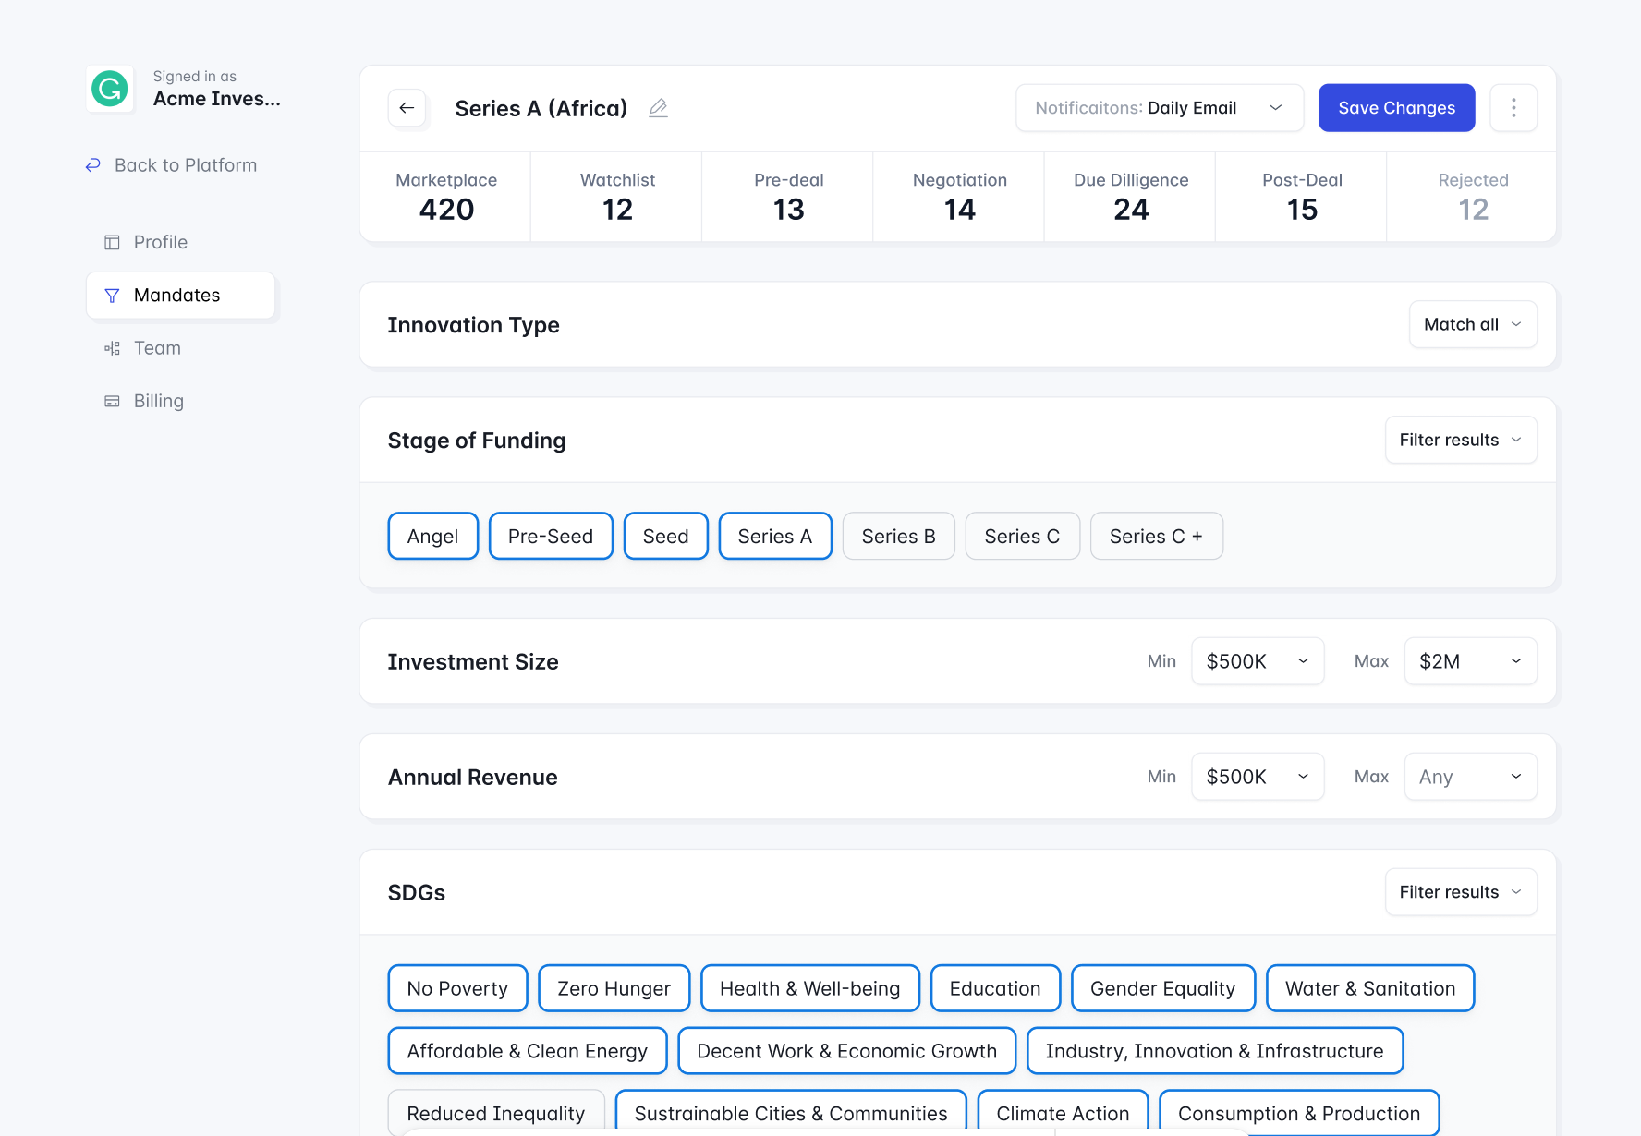Click the Mandates funnel icon in sidebar
Image resolution: width=1641 pixels, height=1136 pixels.
coord(112,296)
